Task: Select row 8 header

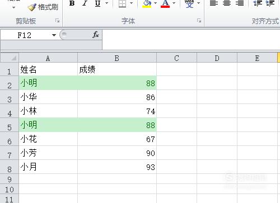Action: (x=10, y=167)
